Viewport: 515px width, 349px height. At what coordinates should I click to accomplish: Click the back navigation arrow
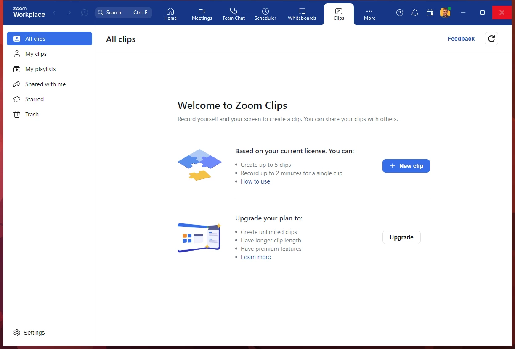pyautogui.click(x=54, y=13)
